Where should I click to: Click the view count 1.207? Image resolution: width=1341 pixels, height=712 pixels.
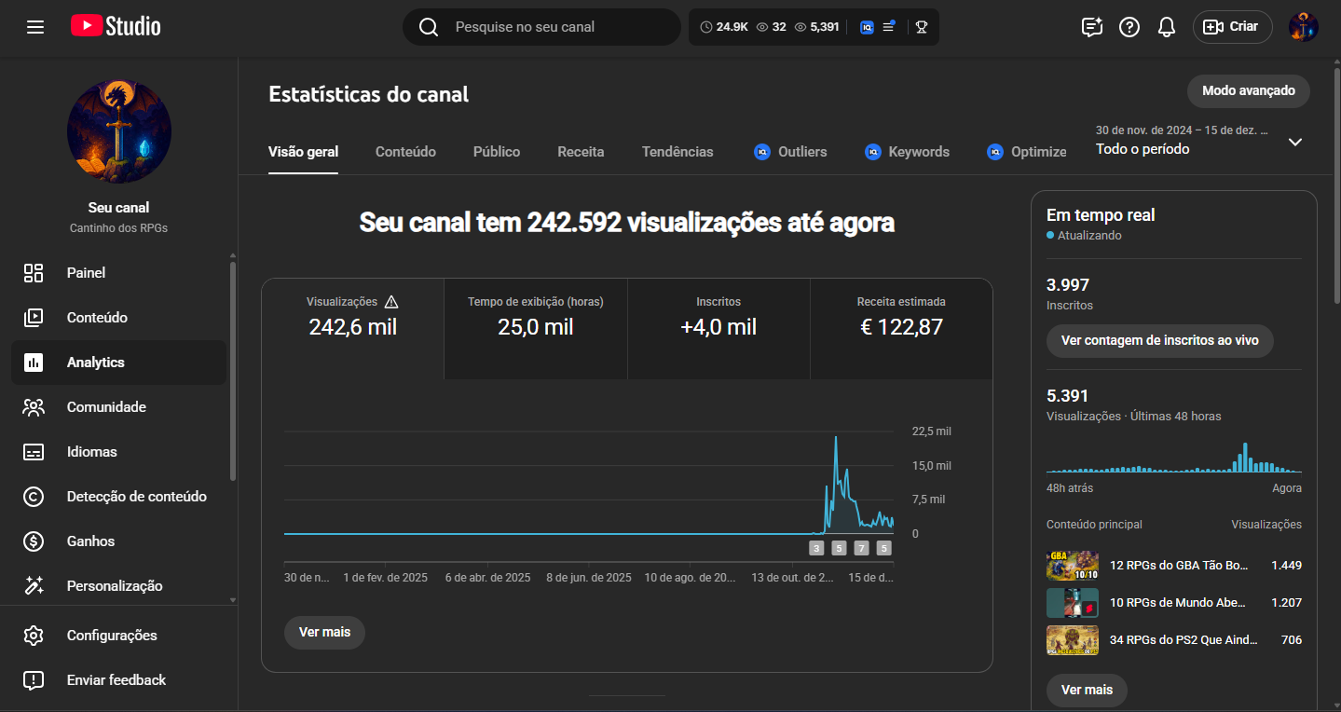pos(1286,603)
